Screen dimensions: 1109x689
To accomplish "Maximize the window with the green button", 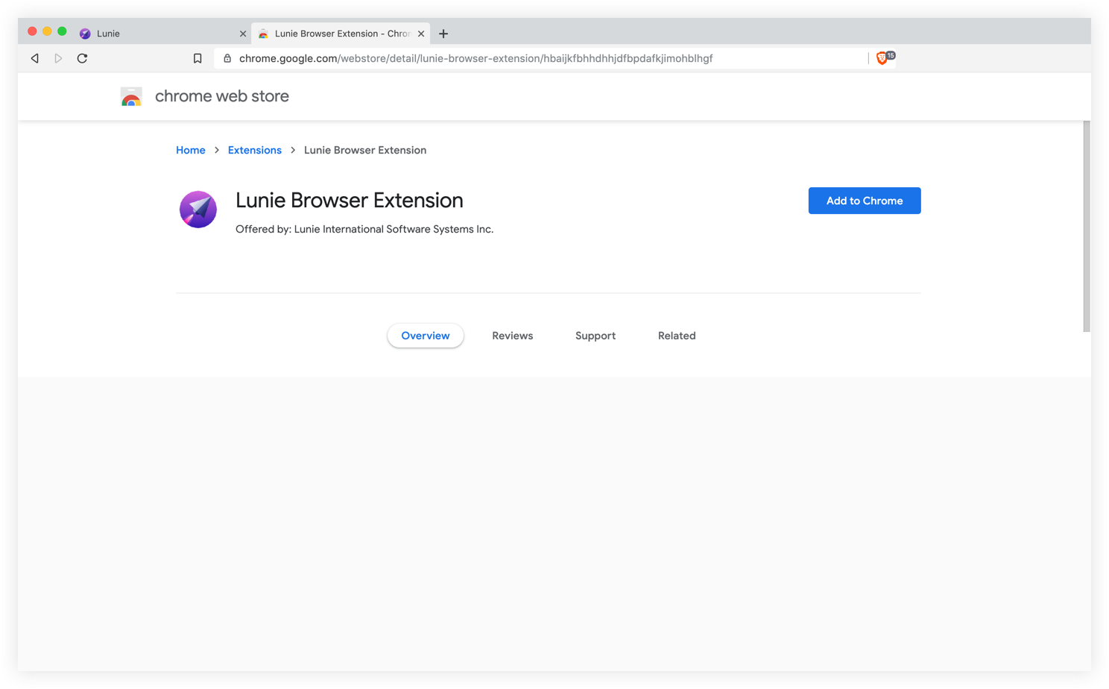I will pyautogui.click(x=62, y=31).
